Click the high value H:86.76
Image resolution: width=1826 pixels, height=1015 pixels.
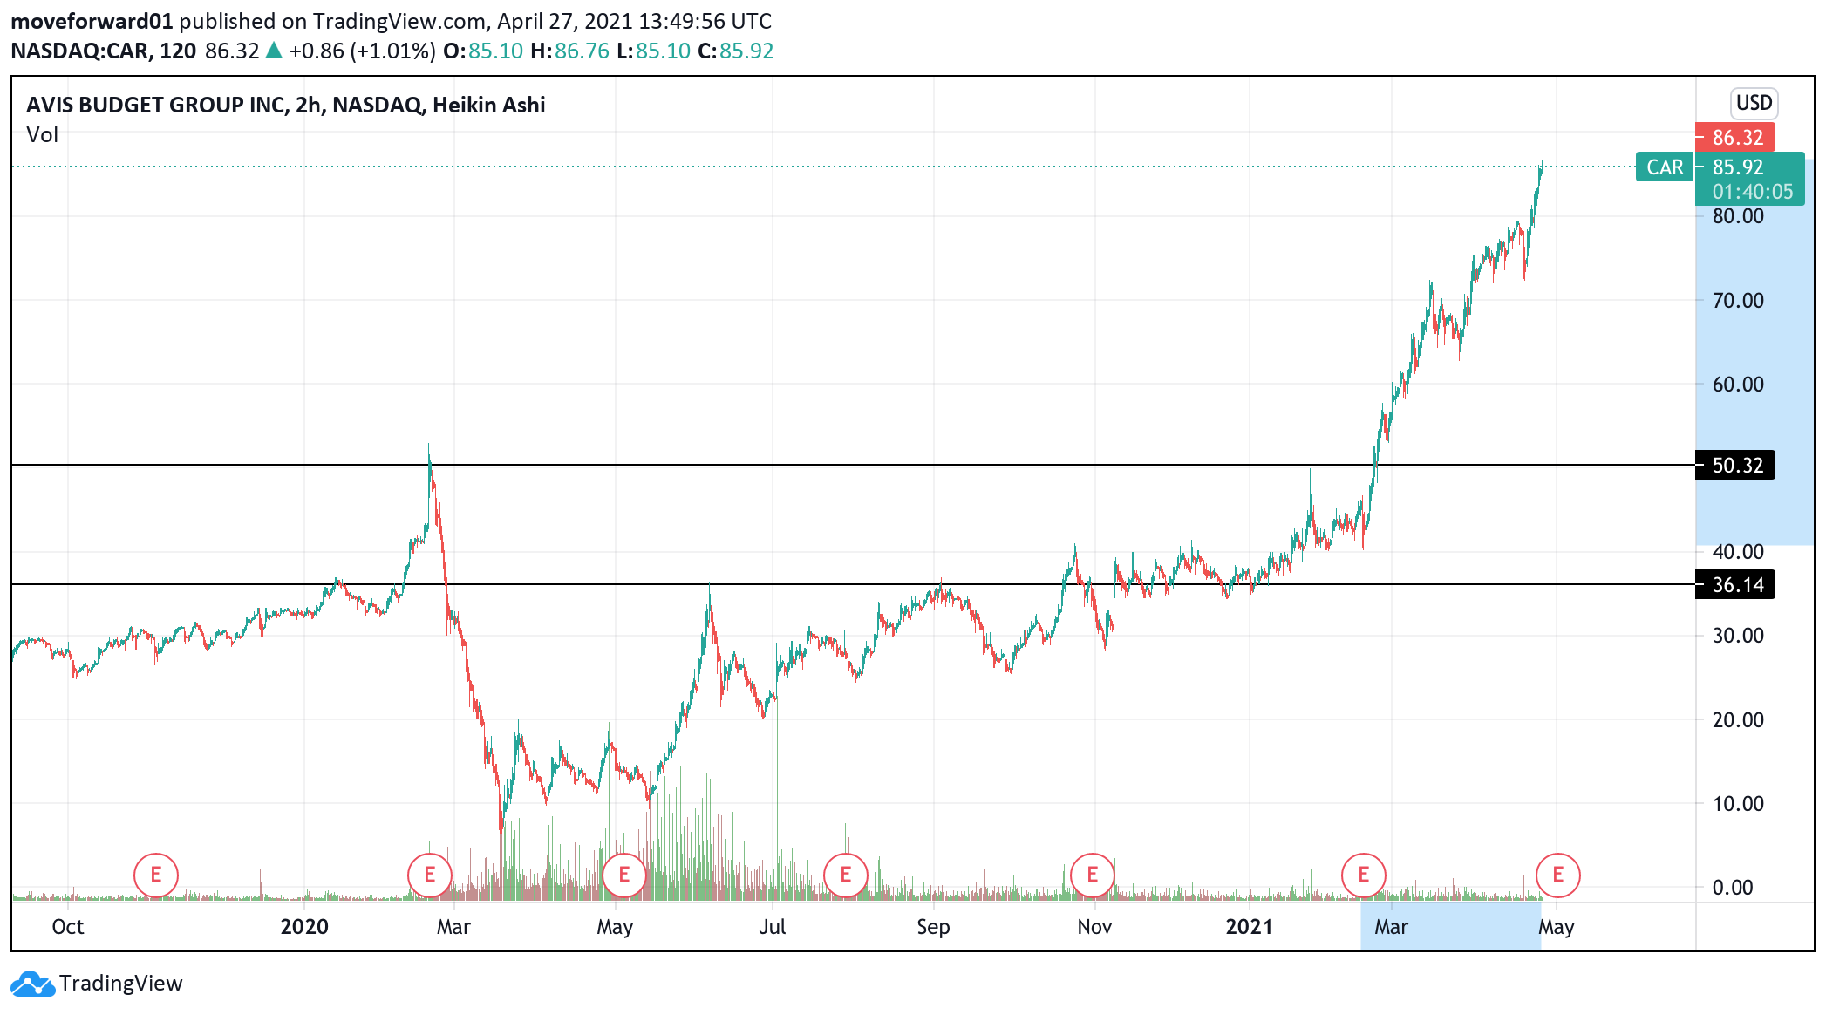click(569, 51)
